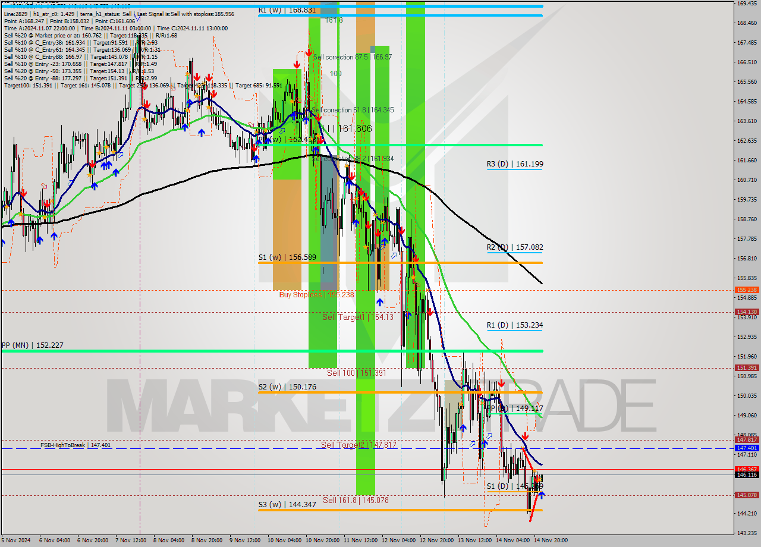Select the 143.235 bottom price scale value
Image resolution: width=761 pixels, height=547 pixels.
(747, 533)
